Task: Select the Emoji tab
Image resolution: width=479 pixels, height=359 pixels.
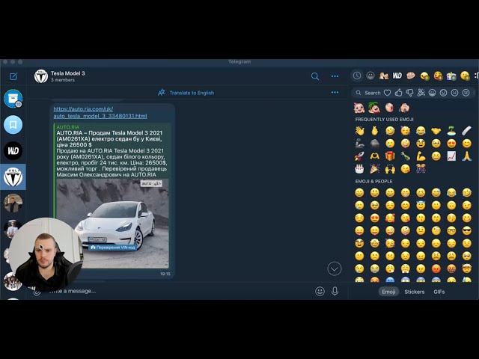Action: 388,292
